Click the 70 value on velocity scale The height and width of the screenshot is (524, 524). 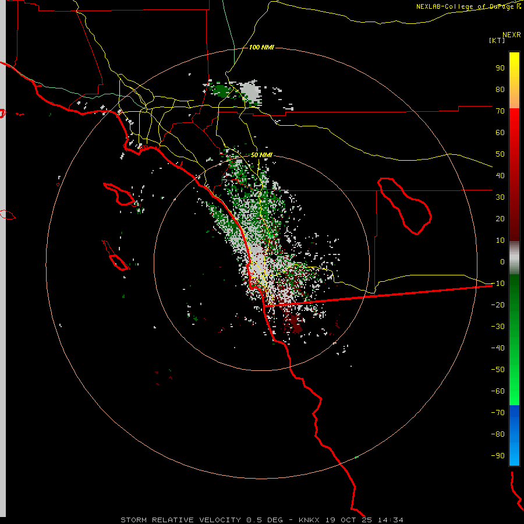tap(500, 111)
